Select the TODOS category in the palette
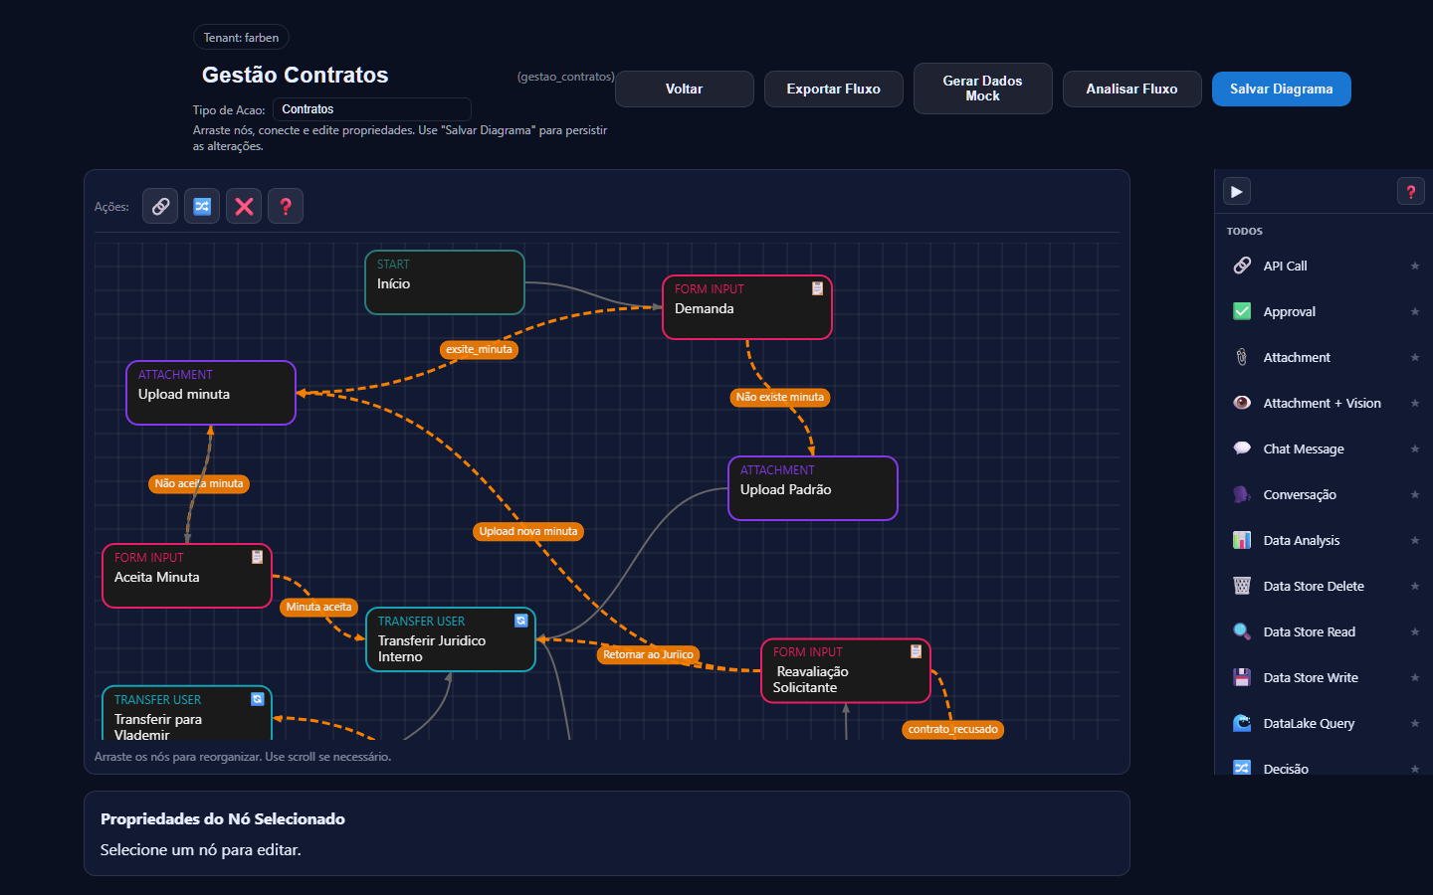1433x895 pixels. point(1244,231)
